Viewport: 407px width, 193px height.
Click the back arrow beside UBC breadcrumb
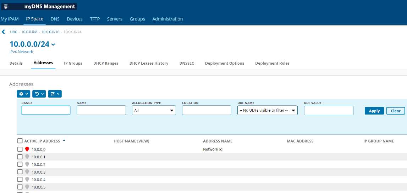tap(4, 32)
